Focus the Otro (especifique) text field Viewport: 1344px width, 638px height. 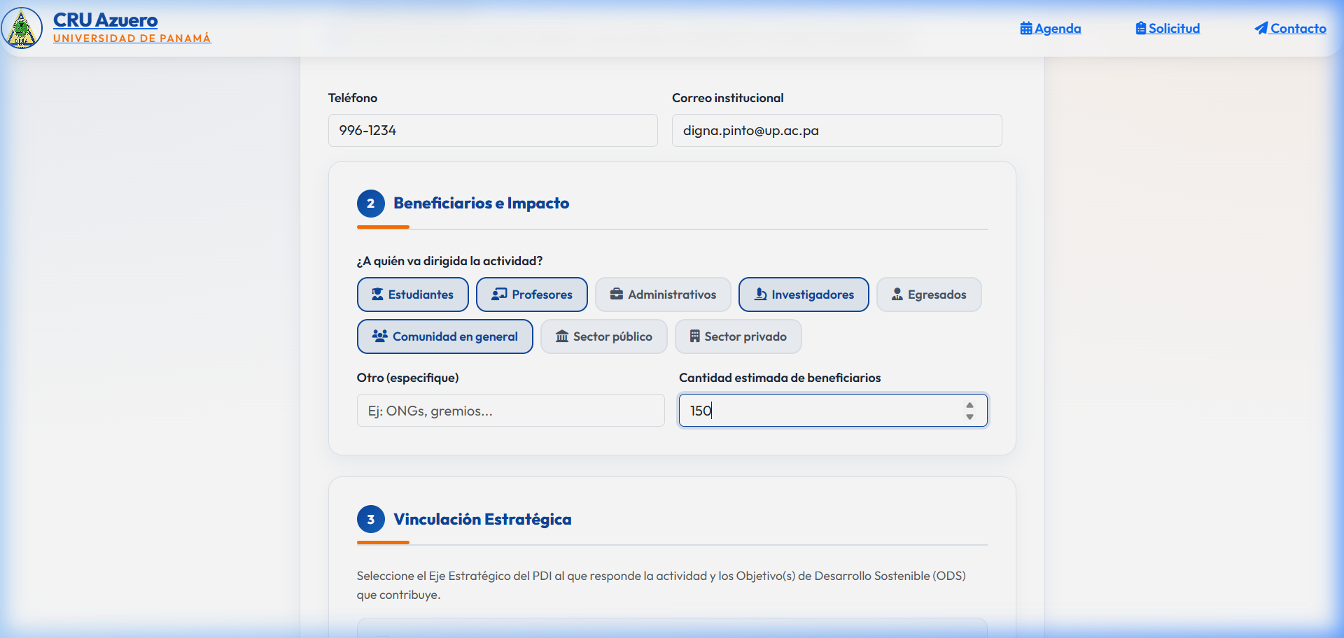click(x=511, y=411)
